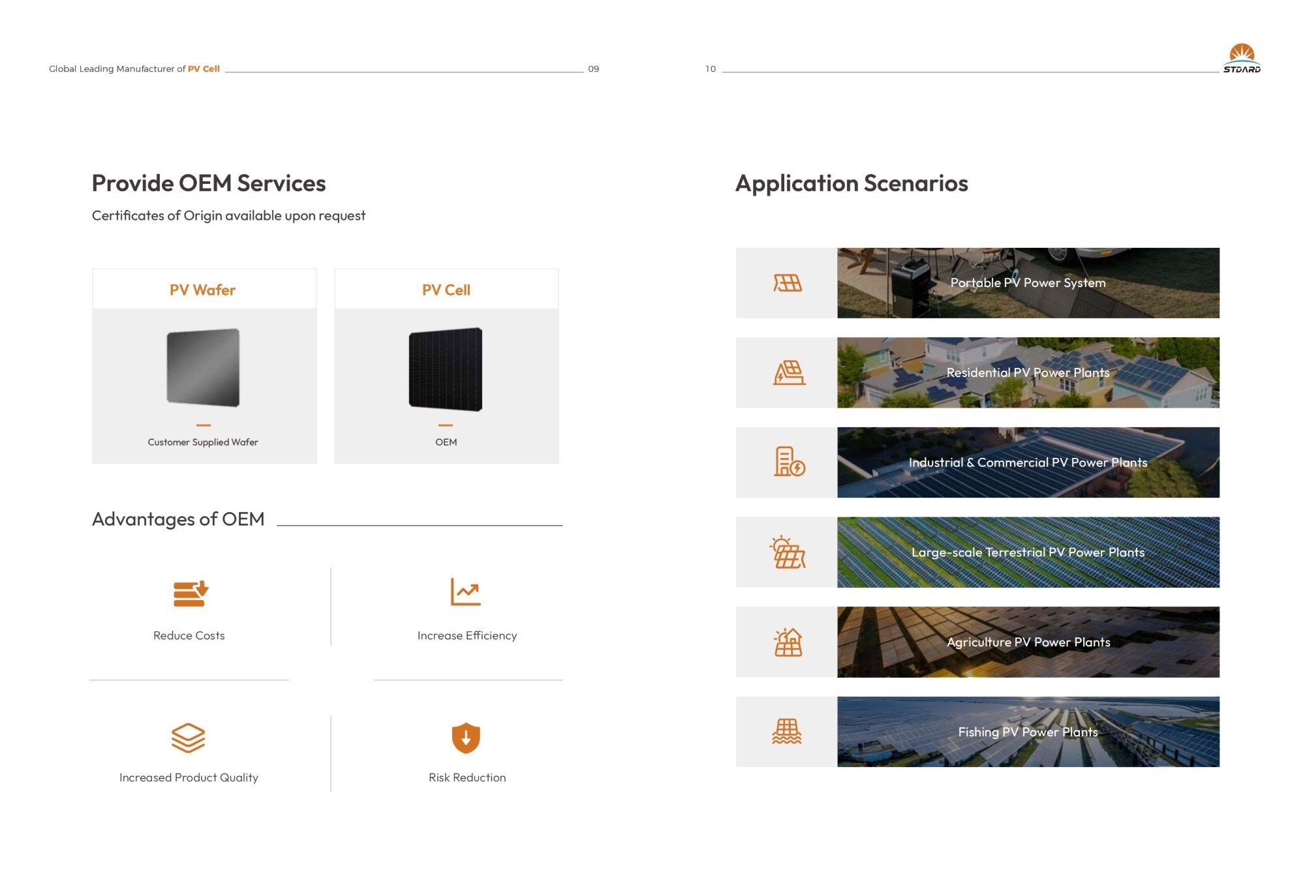Open the Agriculture PV Power Plants photo

pos(1028,642)
